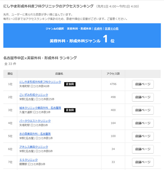This screenshot has height=170, width=164.
Task: Open にしやま形成外科皮フ科クリニック link
Action: point(40,82)
